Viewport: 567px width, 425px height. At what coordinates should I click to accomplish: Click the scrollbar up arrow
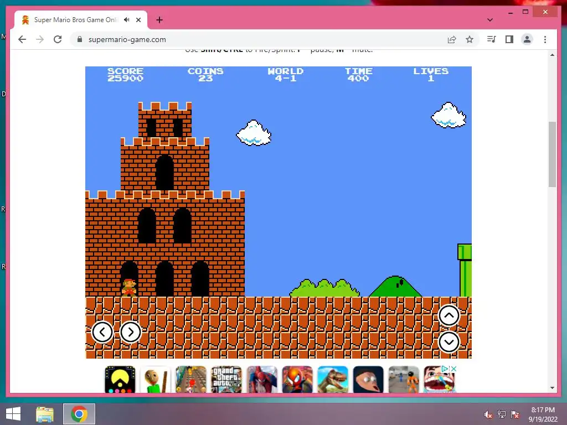click(552, 55)
